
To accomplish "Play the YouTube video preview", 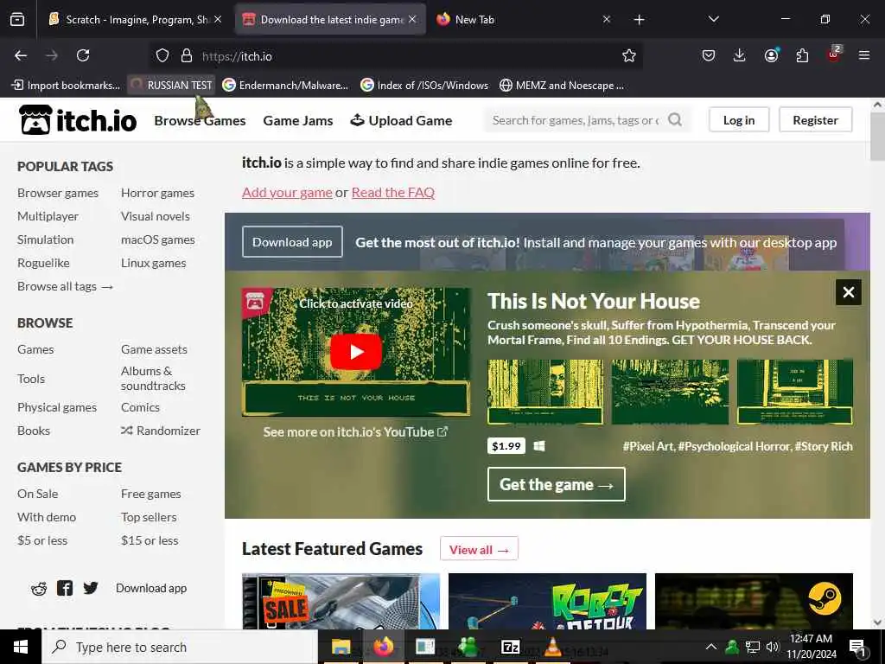I will point(355,352).
